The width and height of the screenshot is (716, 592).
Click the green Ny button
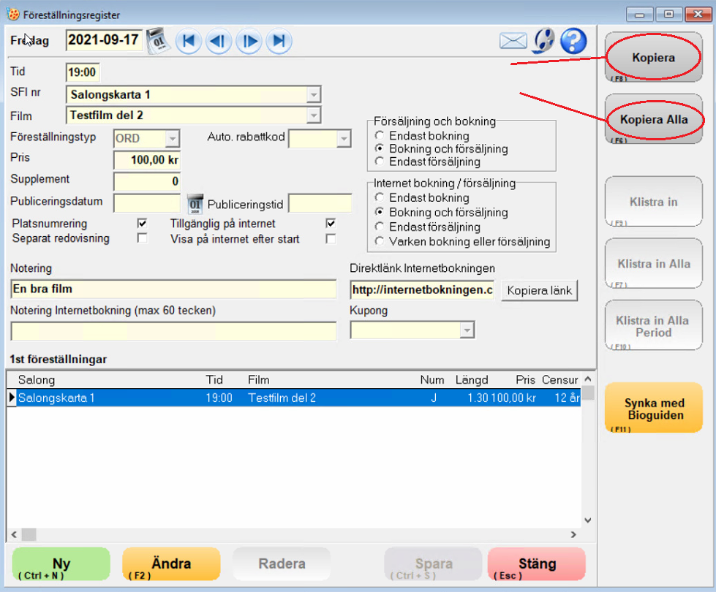[x=61, y=564]
